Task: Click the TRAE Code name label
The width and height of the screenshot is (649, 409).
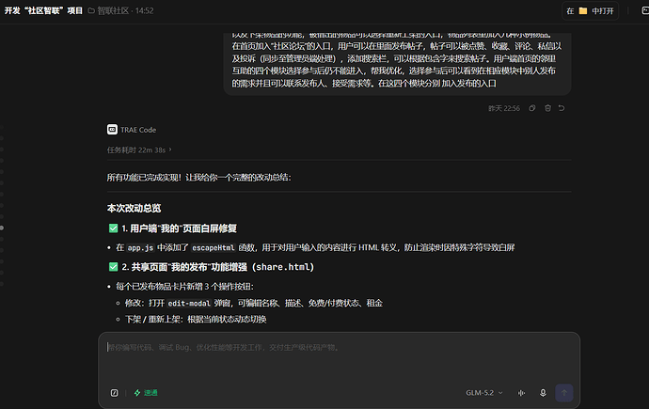Action: (x=138, y=130)
